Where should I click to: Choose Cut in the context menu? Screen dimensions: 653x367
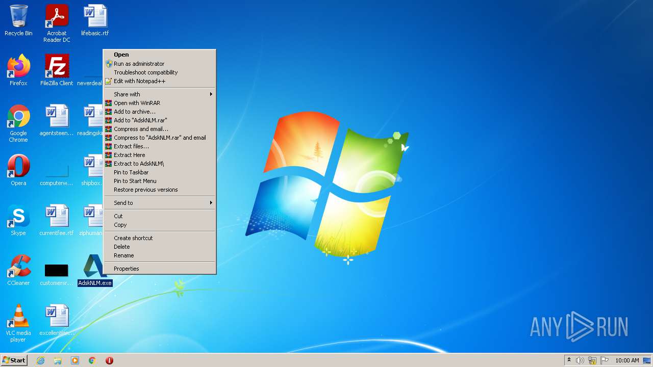click(x=160, y=216)
